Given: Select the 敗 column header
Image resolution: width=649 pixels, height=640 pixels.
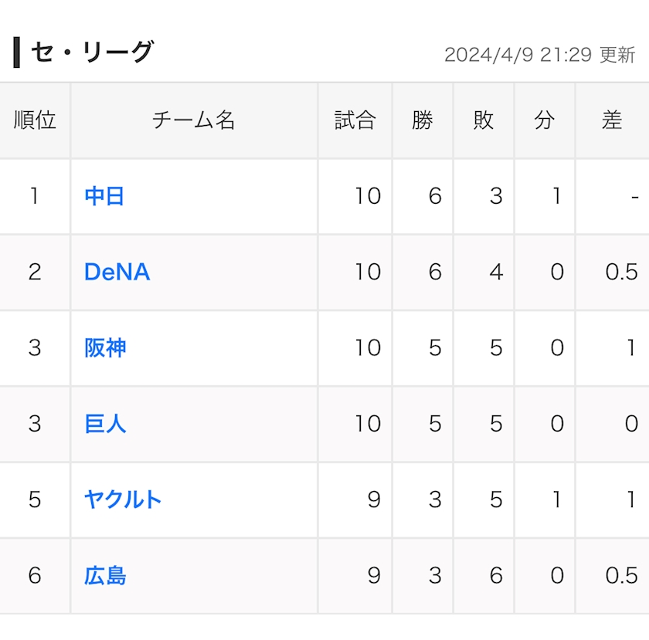Looking at the screenshot, I should pos(483,120).
